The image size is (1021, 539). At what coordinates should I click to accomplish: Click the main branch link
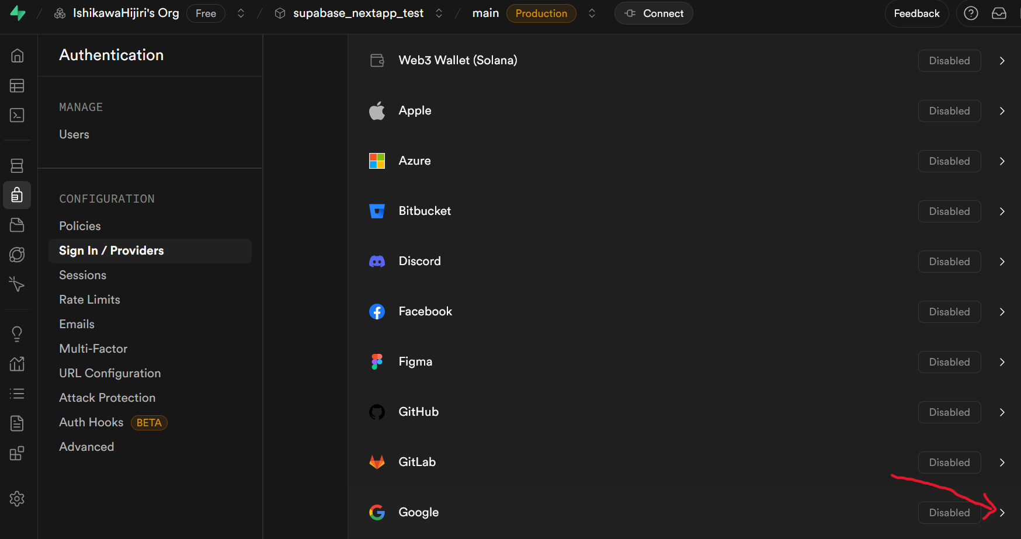pos(485,13)
